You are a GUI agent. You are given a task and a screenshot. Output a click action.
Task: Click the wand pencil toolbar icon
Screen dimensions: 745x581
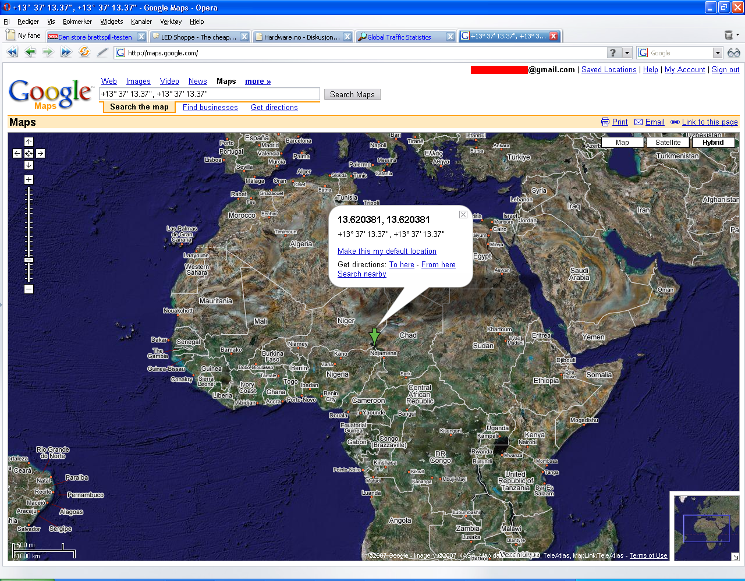(x=102, y=52)
